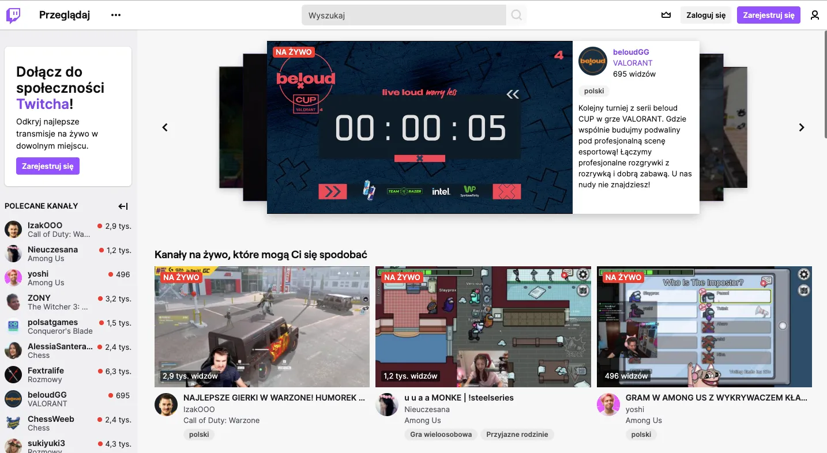The width and height of the screenshot is (827, 453).
Task: Click yoshi avatar below Among Us stream
Action: click(608, 405)
